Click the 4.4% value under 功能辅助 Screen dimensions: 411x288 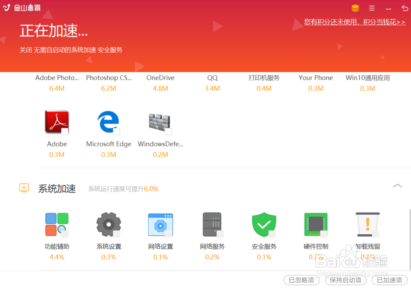[57, 257]
